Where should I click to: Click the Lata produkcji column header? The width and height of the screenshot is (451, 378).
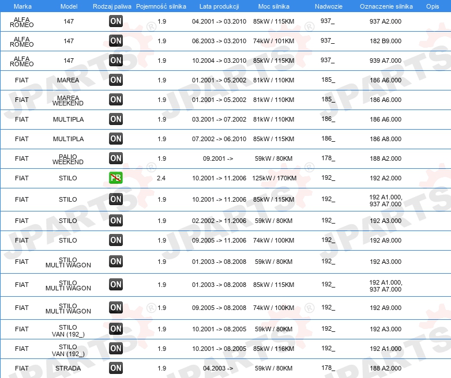click(219, 6)
